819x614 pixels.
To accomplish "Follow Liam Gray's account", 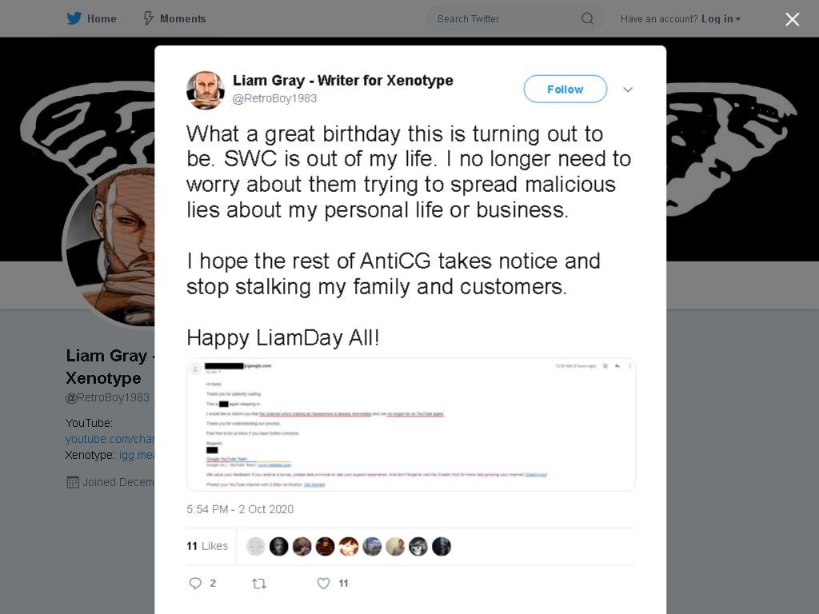I will pyautogui.click(x=565, y=90).
